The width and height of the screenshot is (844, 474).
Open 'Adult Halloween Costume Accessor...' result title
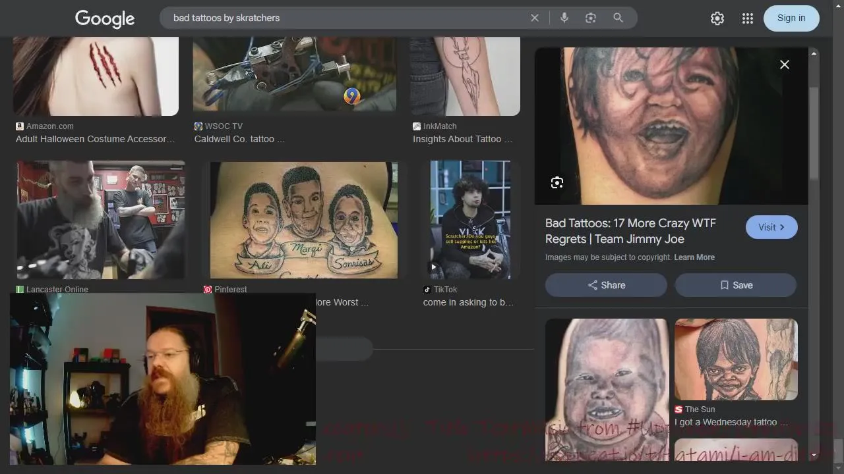point(96,139)
